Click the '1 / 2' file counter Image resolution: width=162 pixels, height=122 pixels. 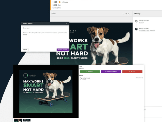tap(127, 13)
